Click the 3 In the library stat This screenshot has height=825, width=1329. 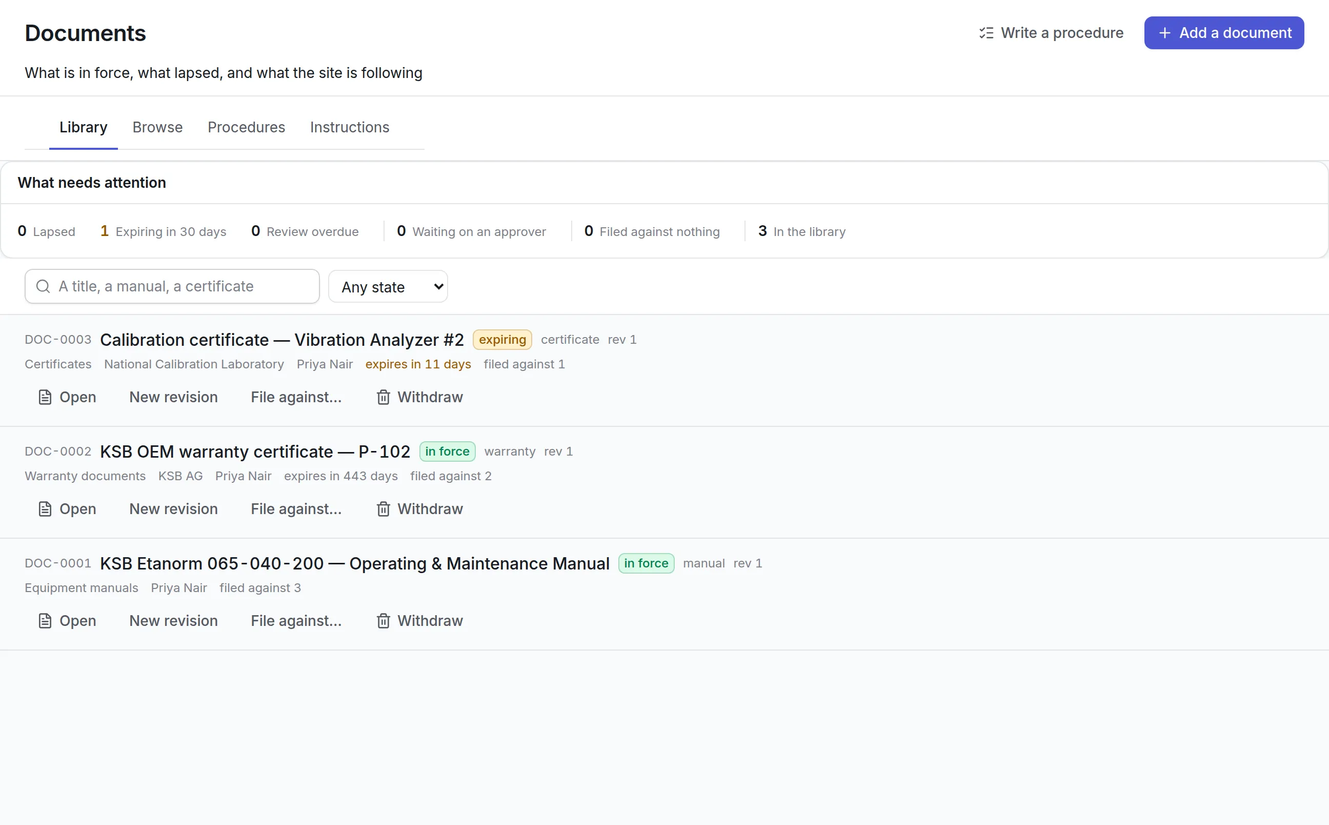(802, 231)
